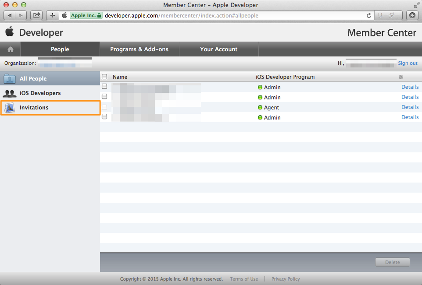Check the first member's row checkbox
Viewport: 422px width, 285px height.
[x=104, y=86]
